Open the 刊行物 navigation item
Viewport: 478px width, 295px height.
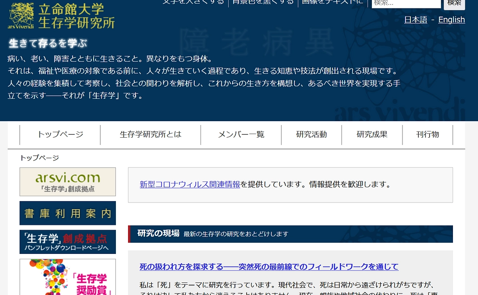pos(427,135)
